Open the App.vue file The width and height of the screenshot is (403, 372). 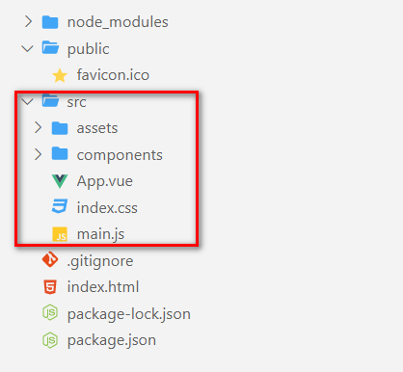105,181
